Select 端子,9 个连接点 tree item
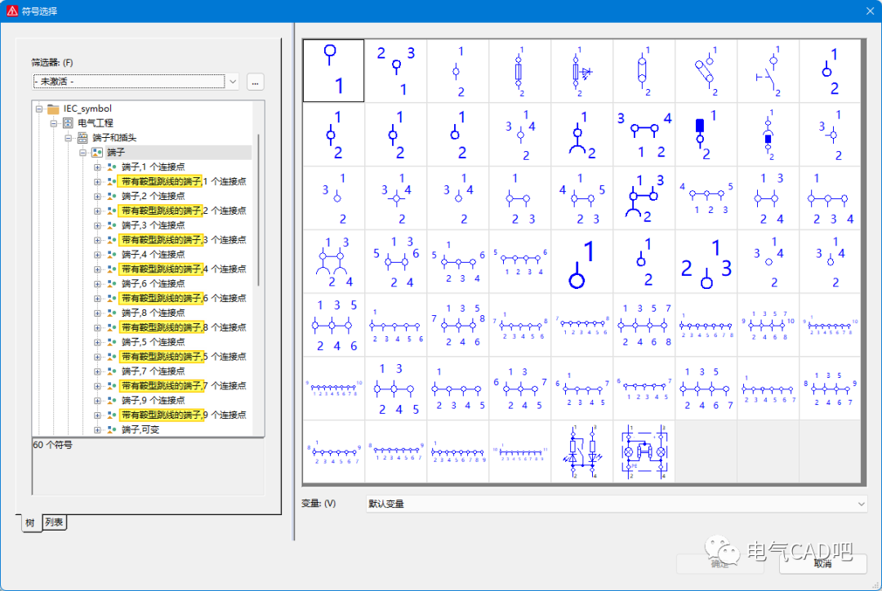The height and width of the screenshot is (591, 882). pyautogui.click(x=153, y=401)
